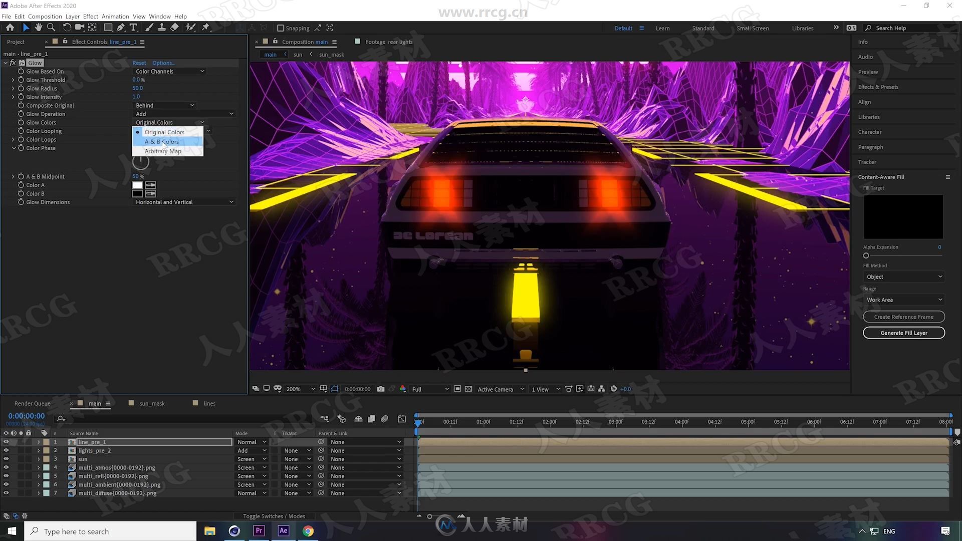Open Composite Original dropdown
This screenshot has height=541, width=962.
(164, 106)
